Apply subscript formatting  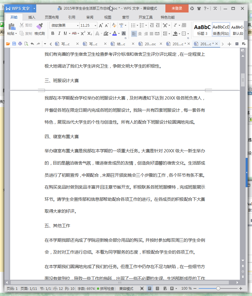(90, 33)
